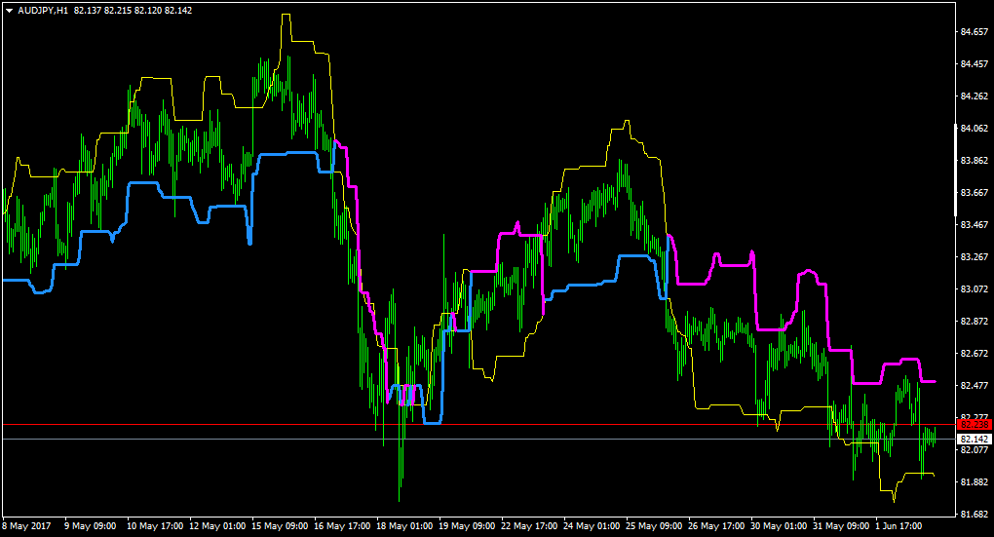Viewport: 994px width, 537px height.
Task: Click the 12 May 01:00 time label
Action: pyautogui.click(x=217, y=526)
